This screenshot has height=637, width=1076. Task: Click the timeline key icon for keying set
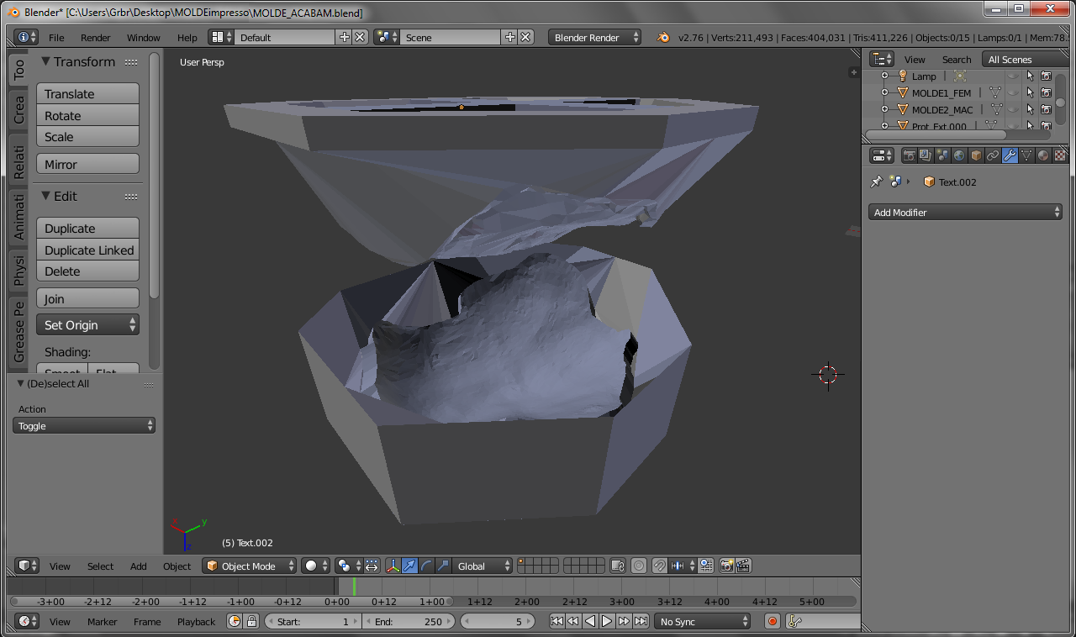pyautogui.click(x=795, y=621)
